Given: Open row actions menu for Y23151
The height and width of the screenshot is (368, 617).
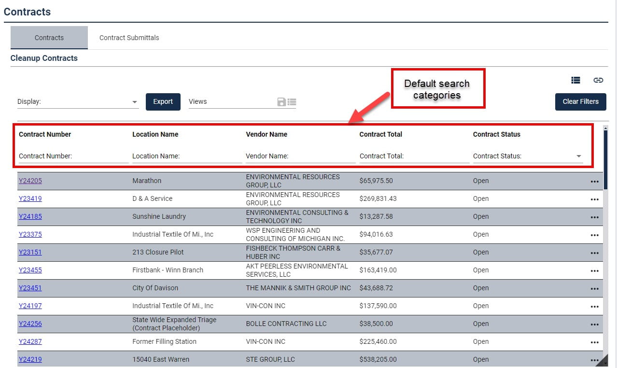Looking at the screenshot, I should (x=594, y=253).
